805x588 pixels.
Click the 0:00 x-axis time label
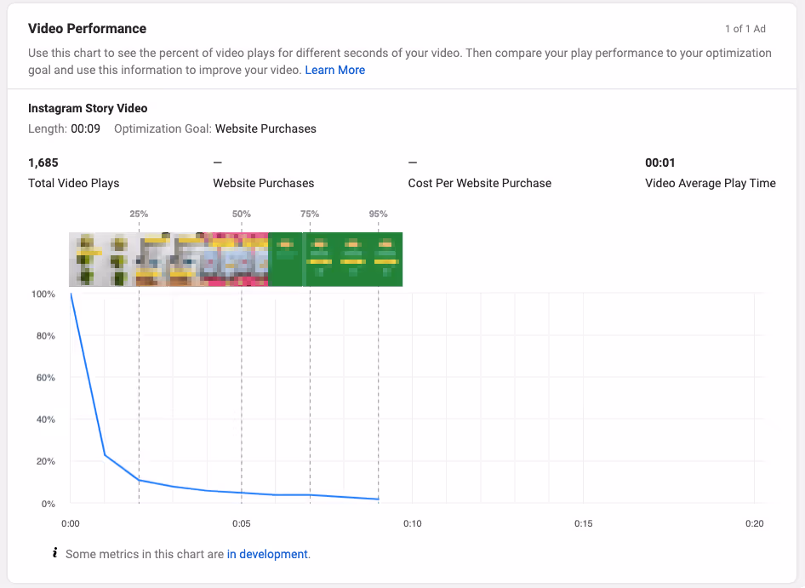(x=71, y=524)
